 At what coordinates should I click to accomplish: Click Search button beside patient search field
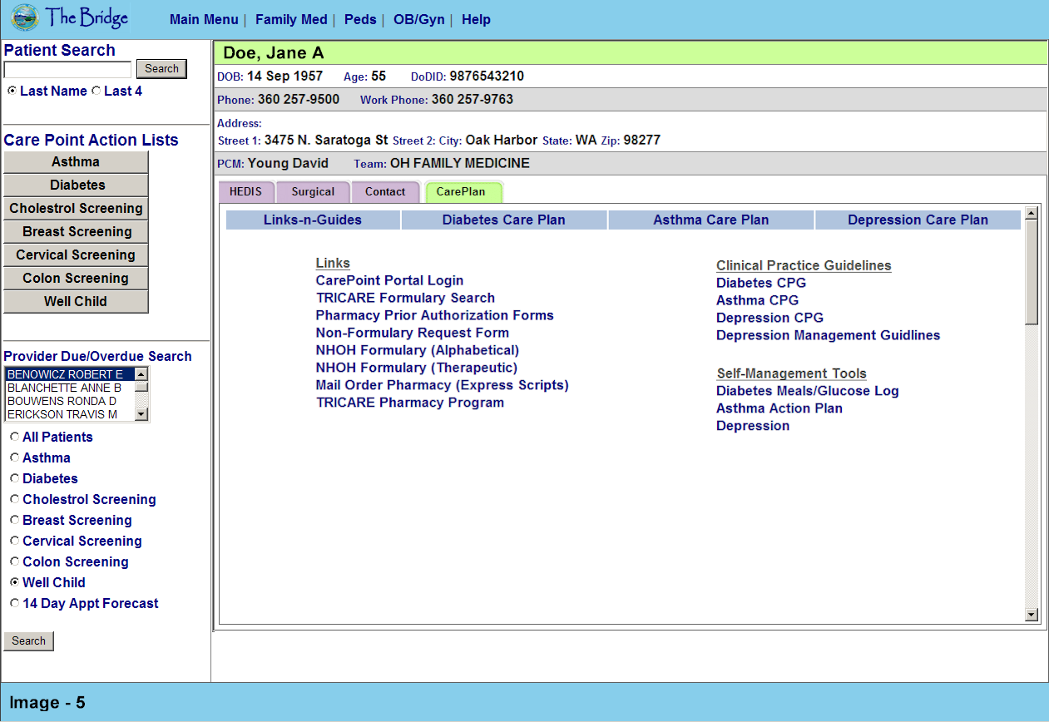coord(161,69)
